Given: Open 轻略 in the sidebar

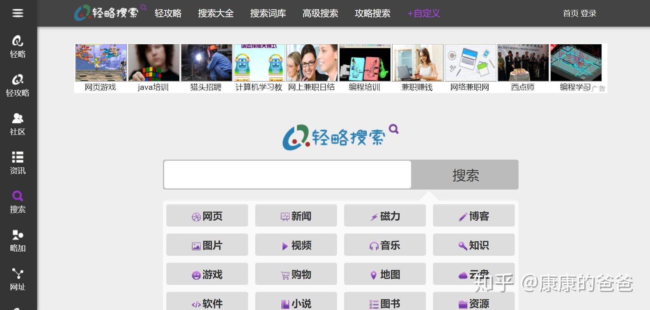Looking at the screenshot, I should point(18,47).
